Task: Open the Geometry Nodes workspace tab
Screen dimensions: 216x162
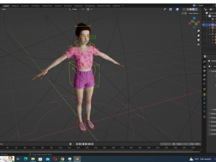Action: pyautogui.click(x=103, y=6)
